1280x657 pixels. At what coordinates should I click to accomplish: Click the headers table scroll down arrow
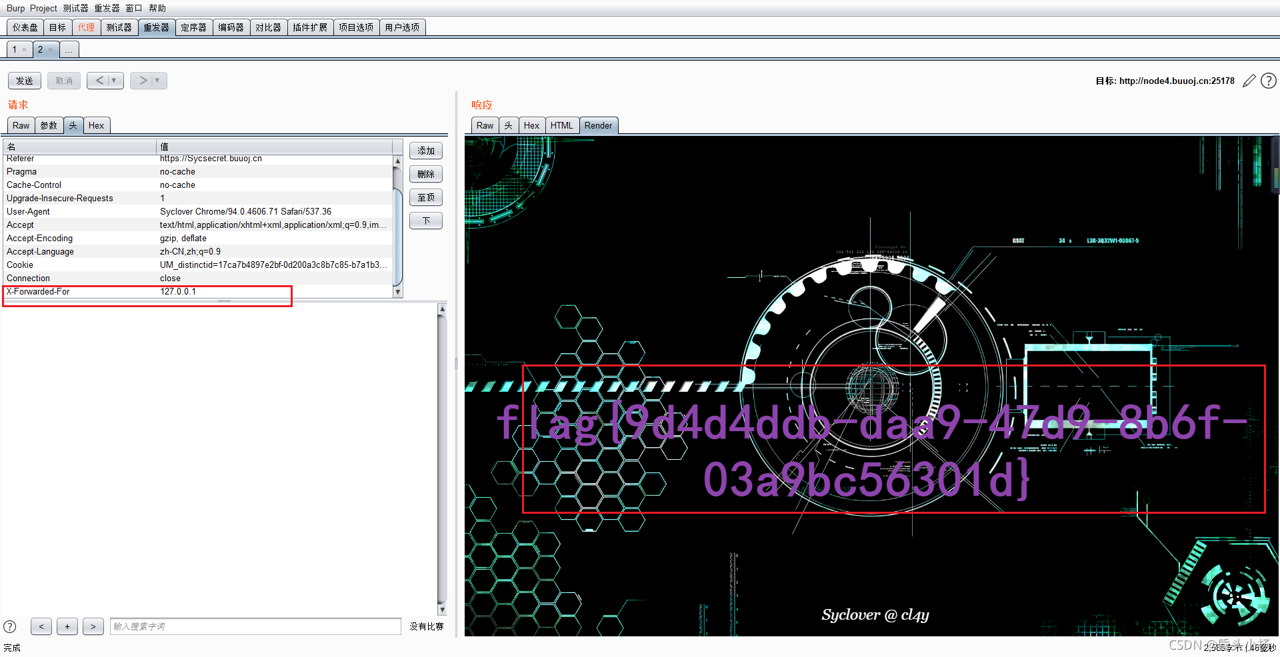pos(398,292)
